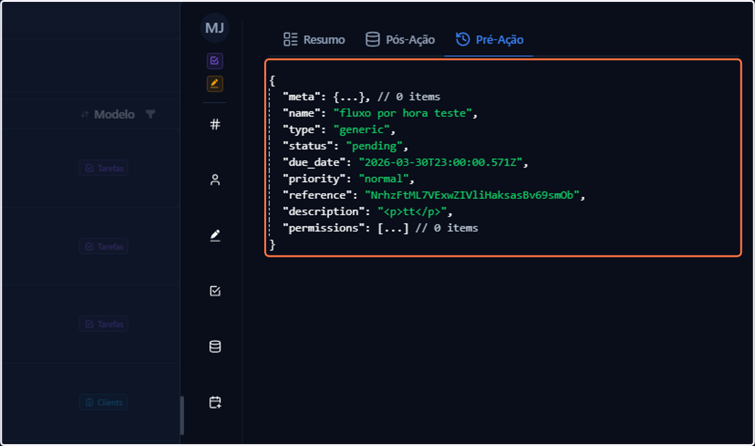Expand the collapsed permissions array
755x446 pixels.
tap(393, 228)
